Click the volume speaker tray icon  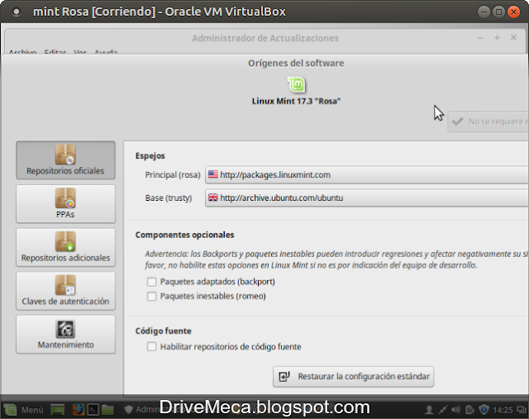pyautogui.click(x=455, y=410)
